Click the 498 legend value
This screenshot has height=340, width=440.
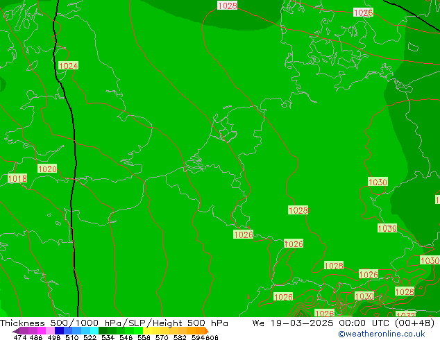pyautogui.click(x=54, y=337)
